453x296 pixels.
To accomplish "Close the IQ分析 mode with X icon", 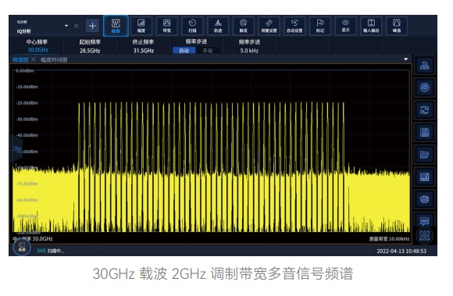I will [77, 26].
